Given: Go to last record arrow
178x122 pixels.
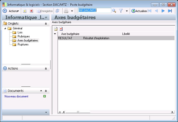Looking at the screenshot, I should click(170, 11).
